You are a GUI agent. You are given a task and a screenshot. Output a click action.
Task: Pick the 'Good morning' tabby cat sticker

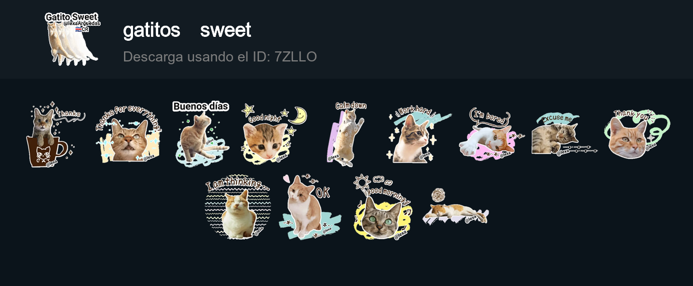383,207
